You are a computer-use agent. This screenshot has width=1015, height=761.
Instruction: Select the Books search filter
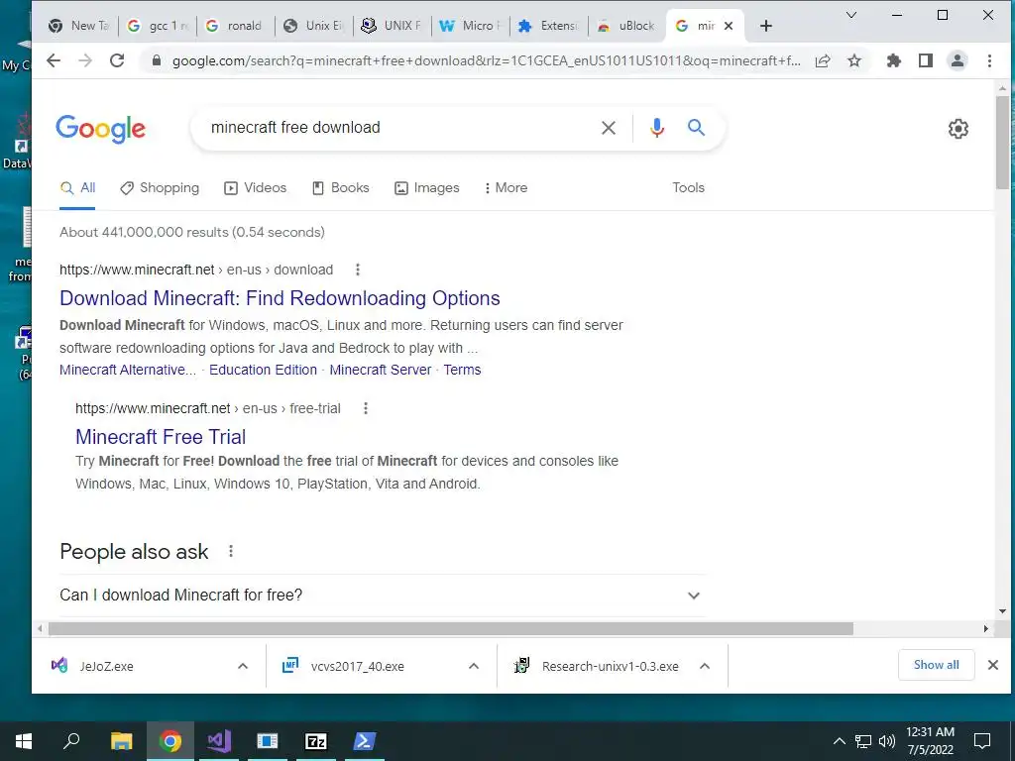[x=341, y=187]
